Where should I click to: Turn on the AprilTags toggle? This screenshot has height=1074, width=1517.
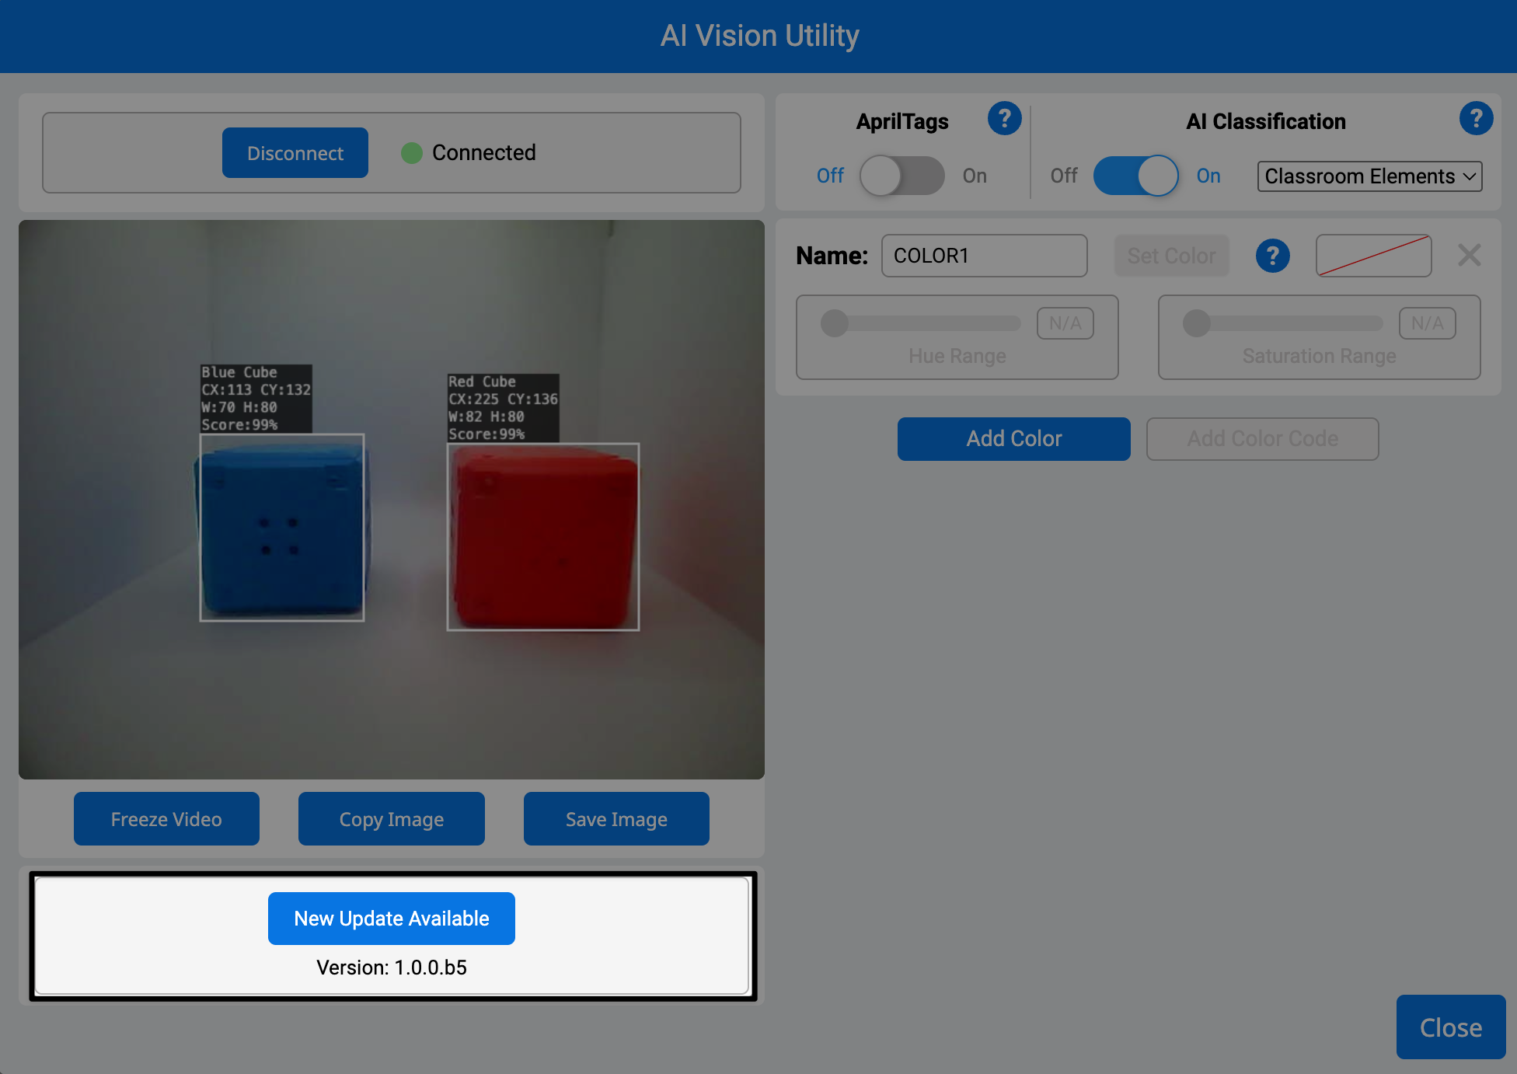pyautogui.click(x=901, y=176)
